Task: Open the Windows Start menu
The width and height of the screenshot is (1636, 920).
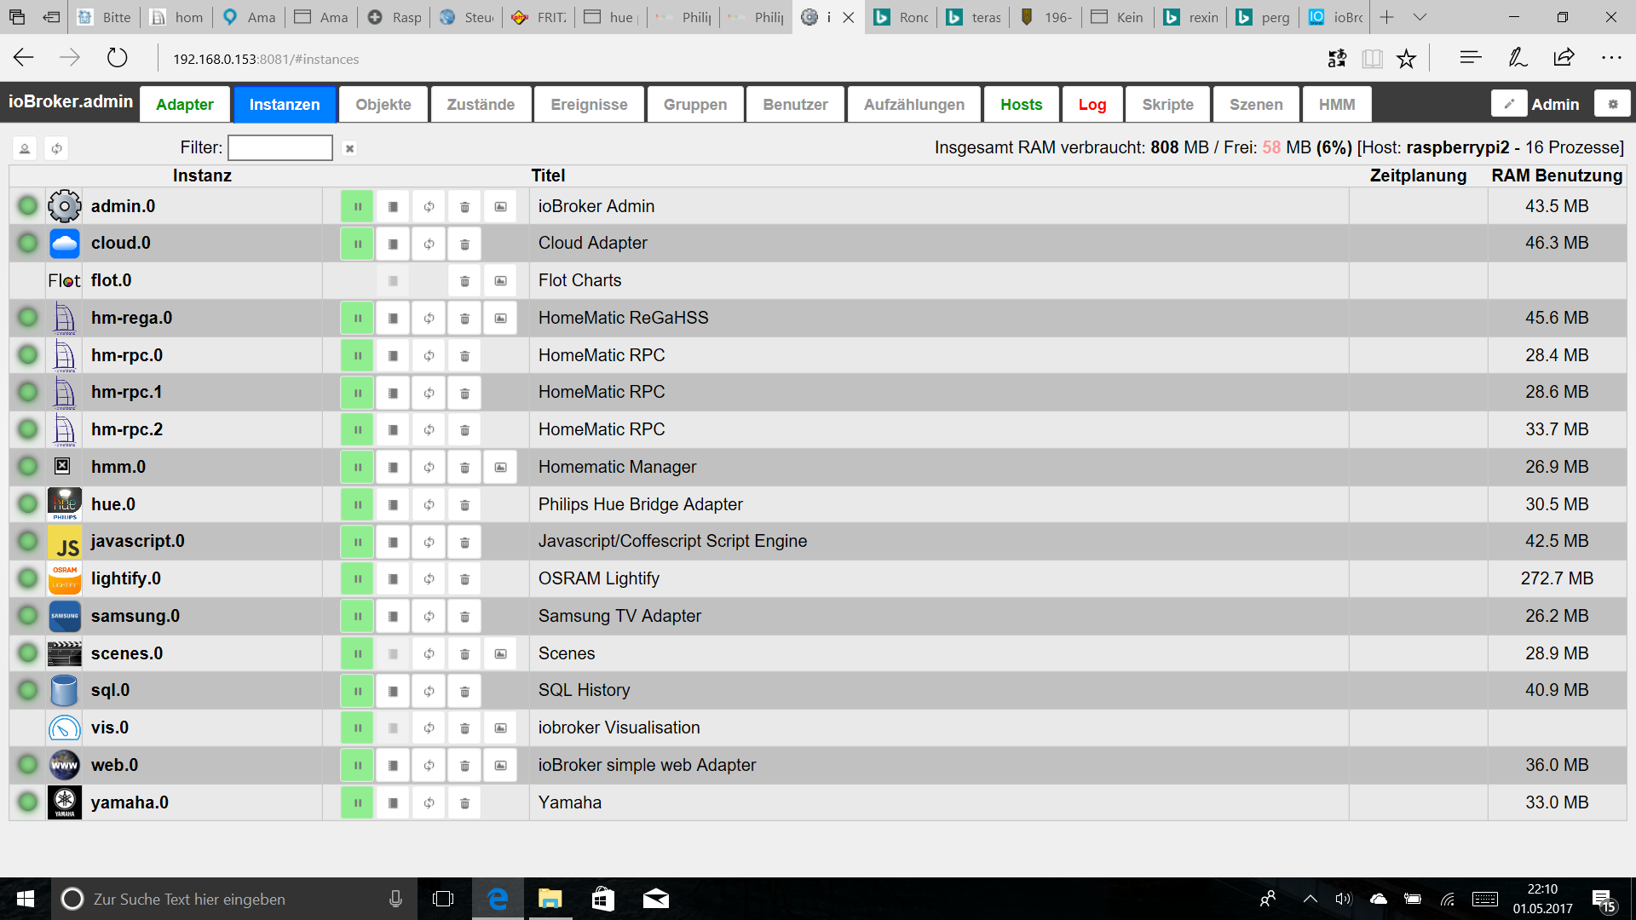Action: click(25, 899)
